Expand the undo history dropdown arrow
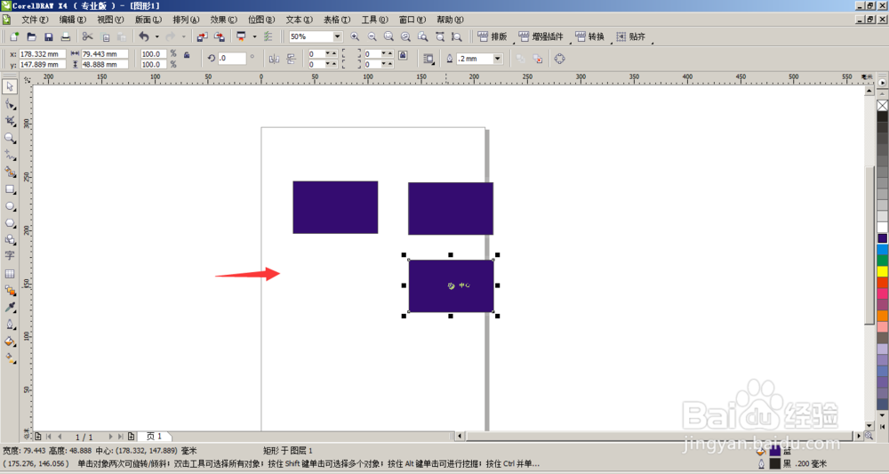Screen dimensions: 889x474 tap(157, 36)
